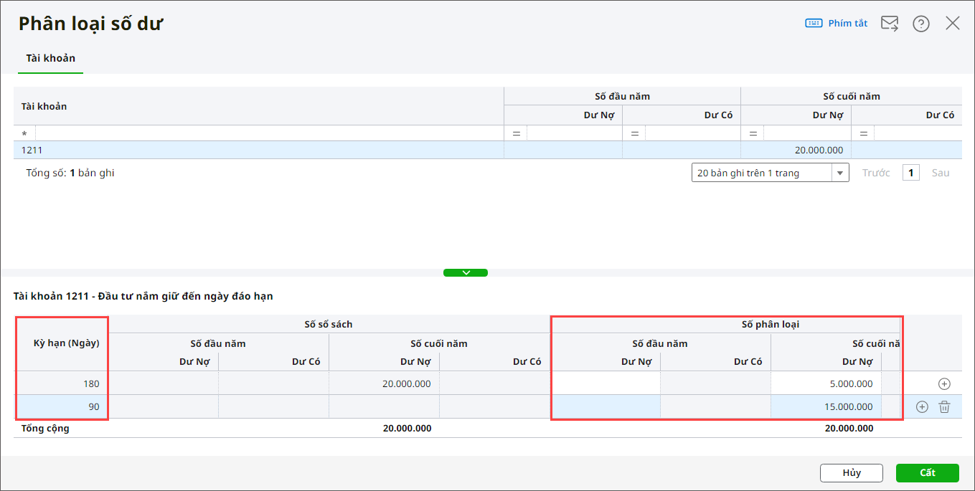Open filter operator for Tài khoản column

tap(25, 134)
